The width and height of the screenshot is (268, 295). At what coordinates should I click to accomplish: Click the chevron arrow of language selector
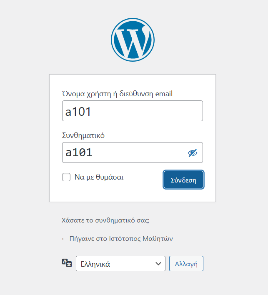coord(158,264)
